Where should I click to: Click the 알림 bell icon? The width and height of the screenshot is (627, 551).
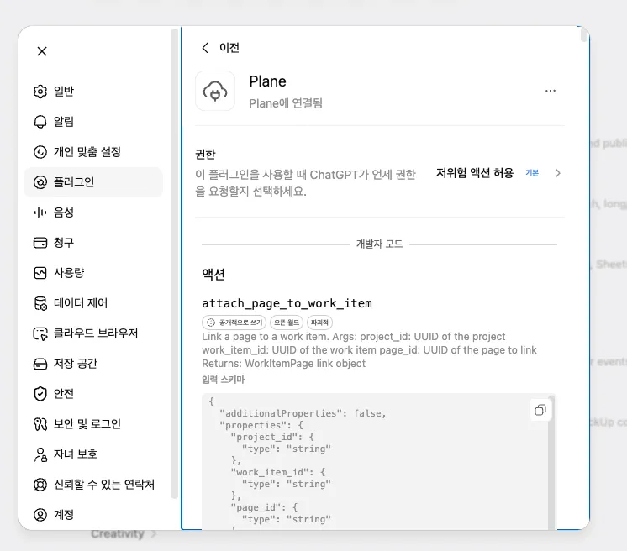[x=40, y=122]
